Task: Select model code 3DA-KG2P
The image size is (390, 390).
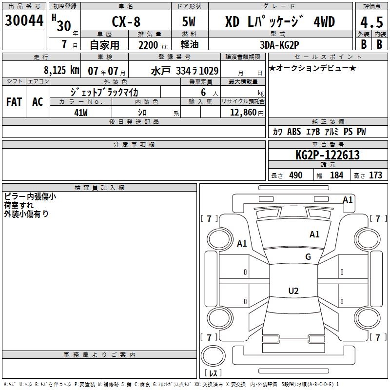Action: pyautogui.click(x=279, y=45)
